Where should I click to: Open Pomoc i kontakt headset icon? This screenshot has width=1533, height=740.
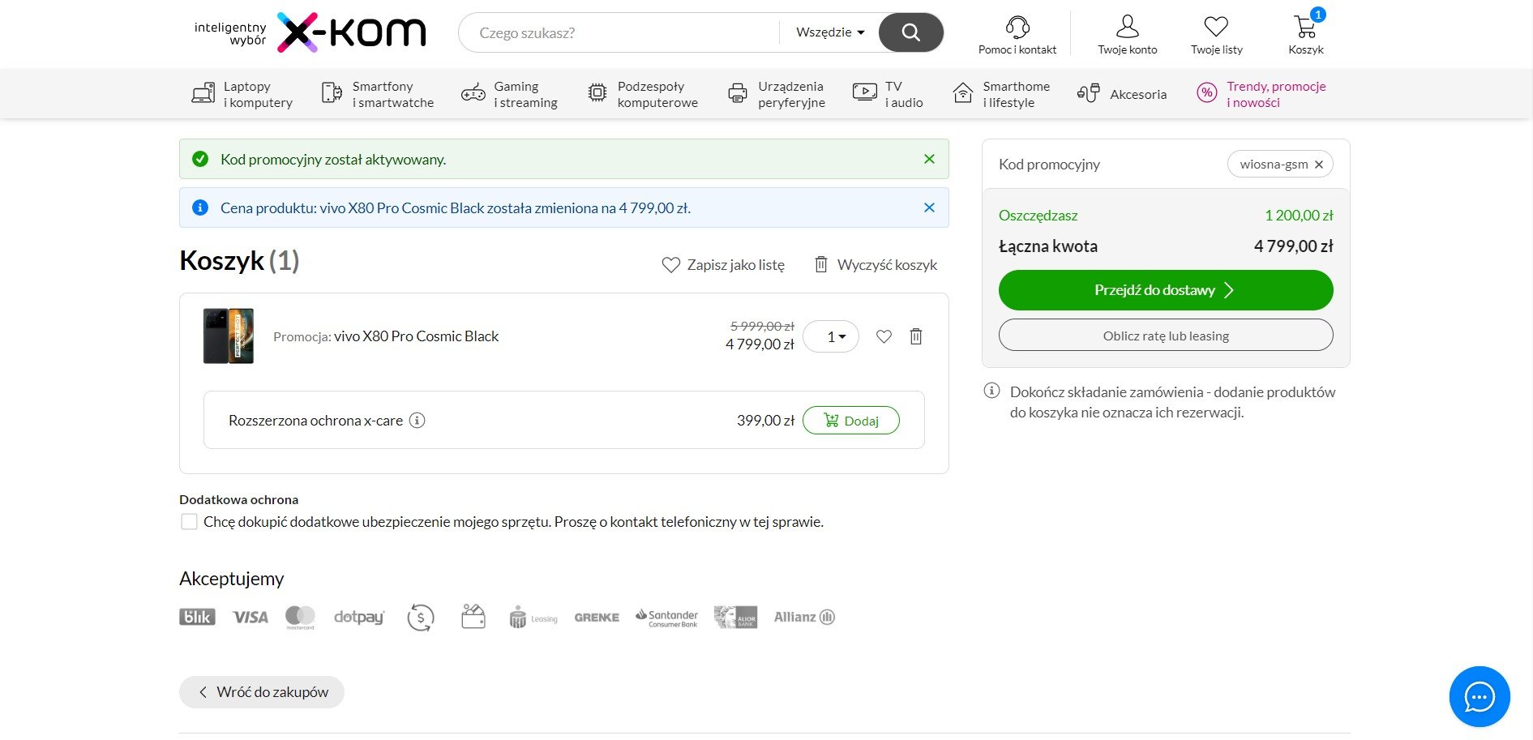tap(1017, 27)
